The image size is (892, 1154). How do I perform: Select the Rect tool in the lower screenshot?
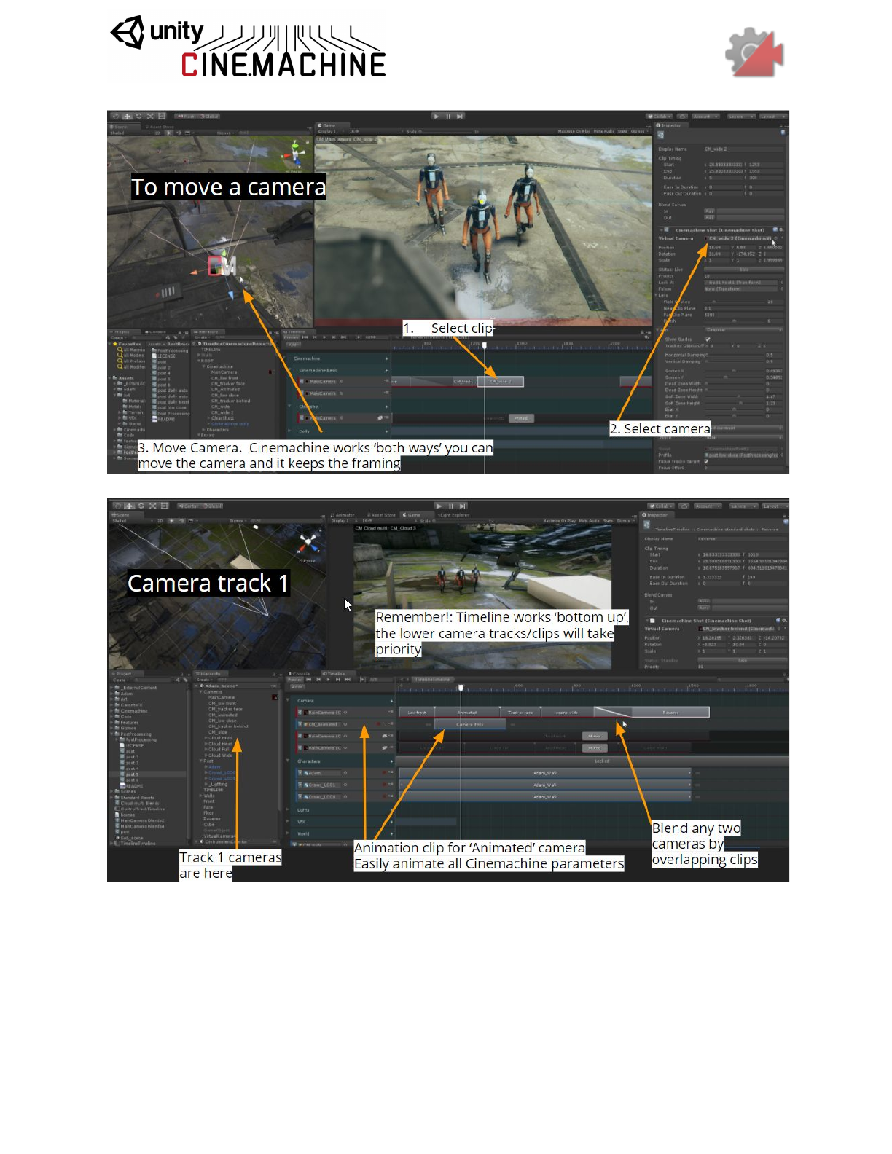(164, 506)
